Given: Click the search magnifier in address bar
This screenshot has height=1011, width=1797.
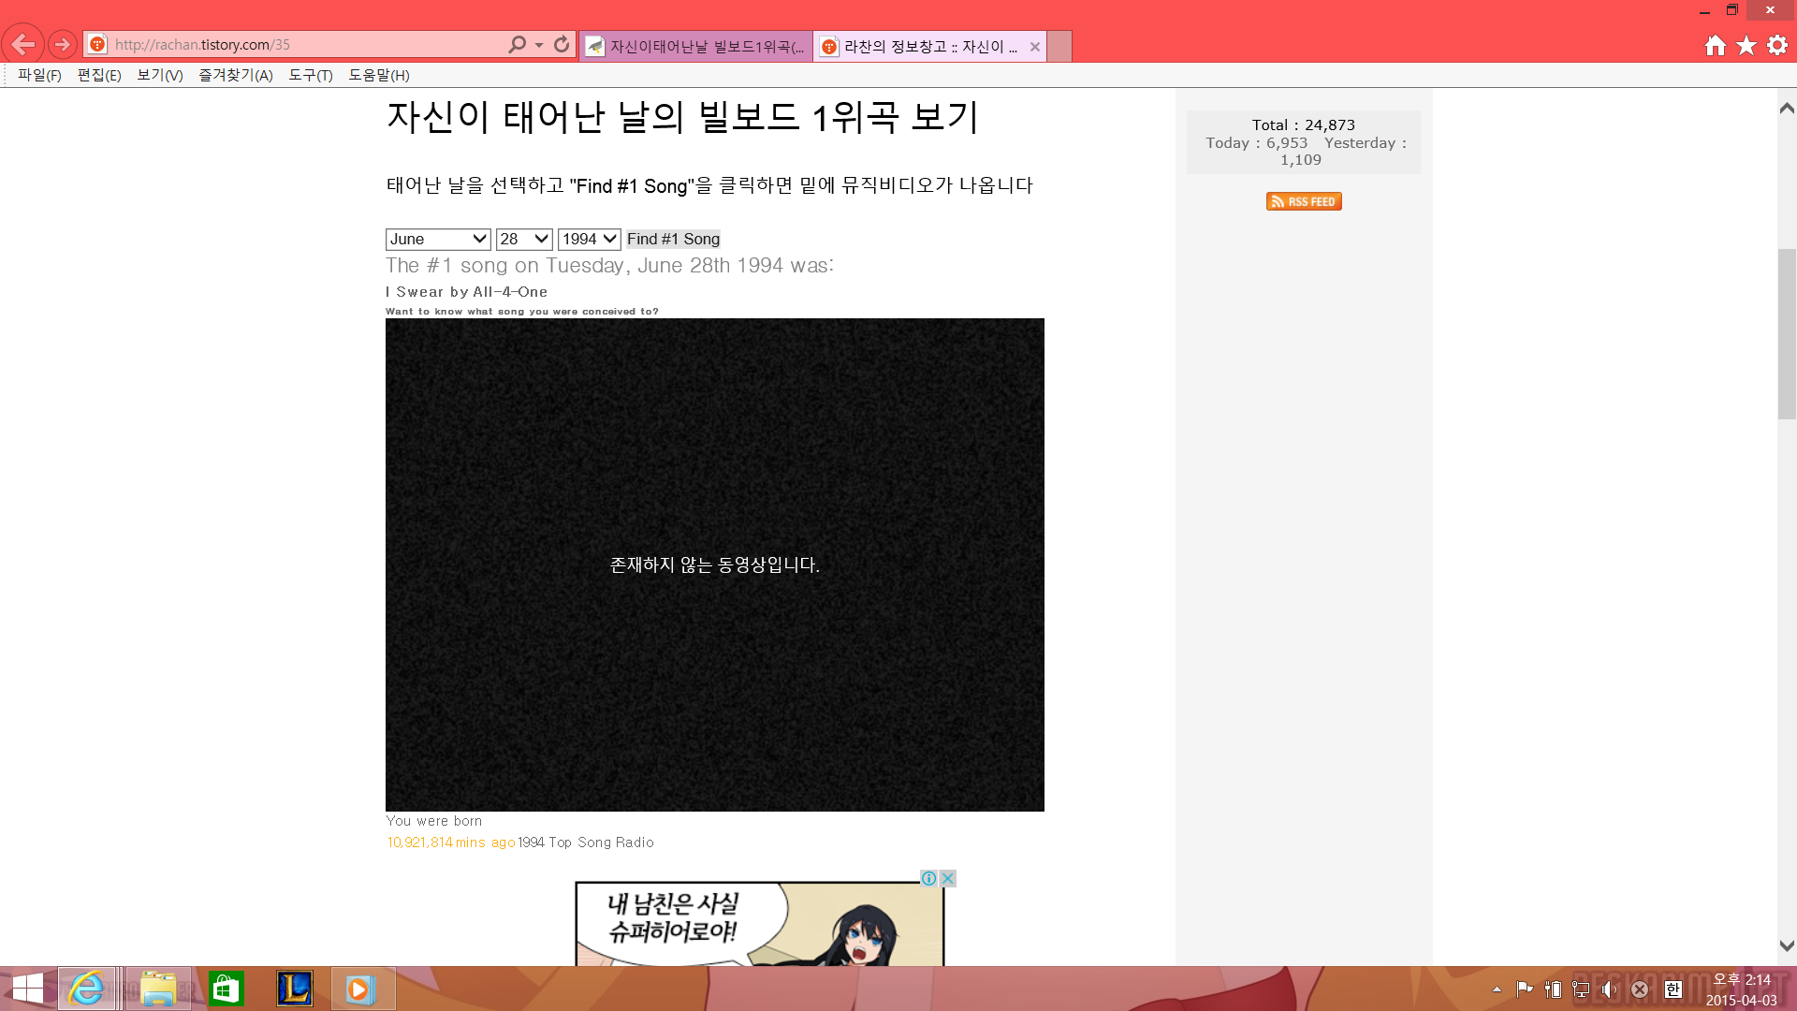Looking at the screenshot, I should click(x=517, y=44).
